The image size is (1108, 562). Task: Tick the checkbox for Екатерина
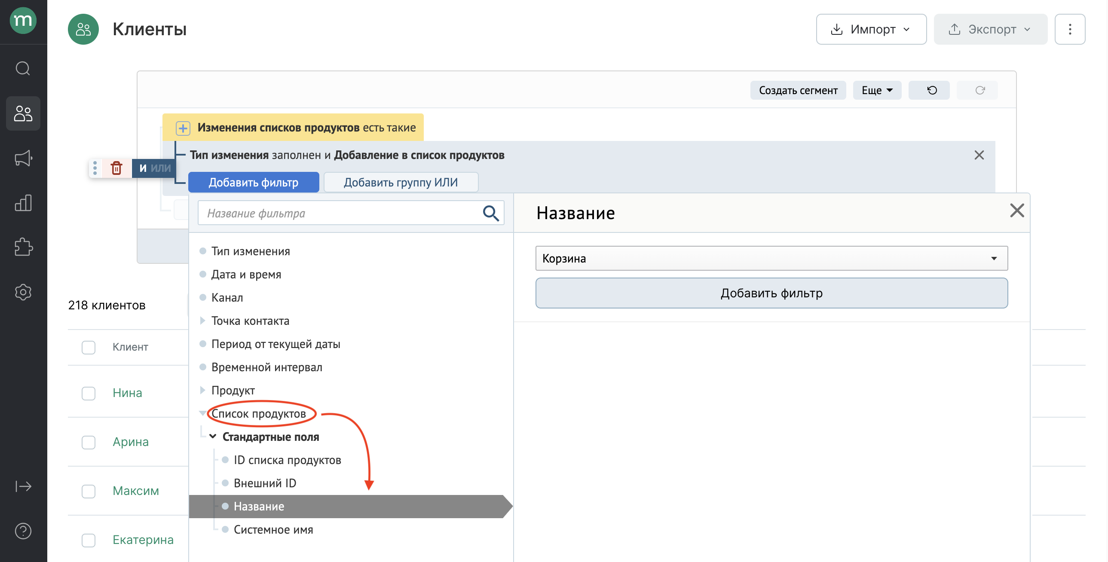[89, 541]
